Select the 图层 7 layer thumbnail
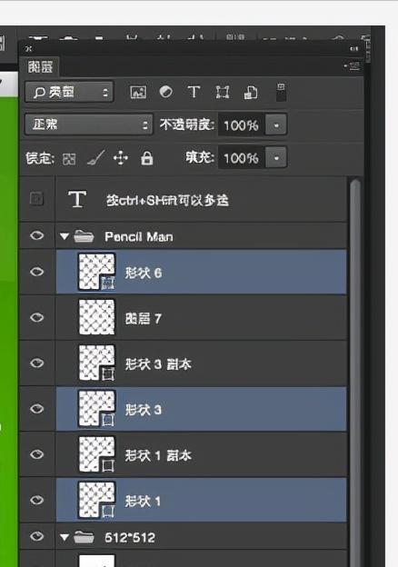The width and height of the screenshot is (398, 567). [97, 317]
